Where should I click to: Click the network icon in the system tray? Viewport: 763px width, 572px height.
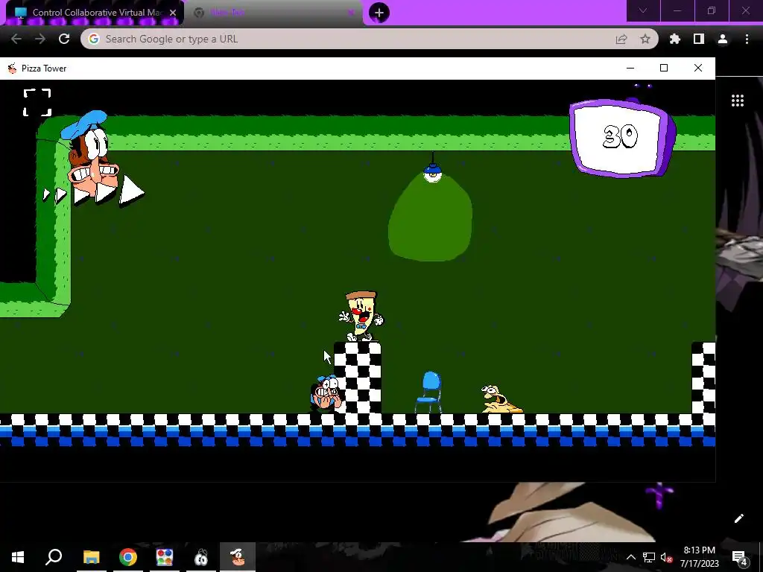(649, 557)
